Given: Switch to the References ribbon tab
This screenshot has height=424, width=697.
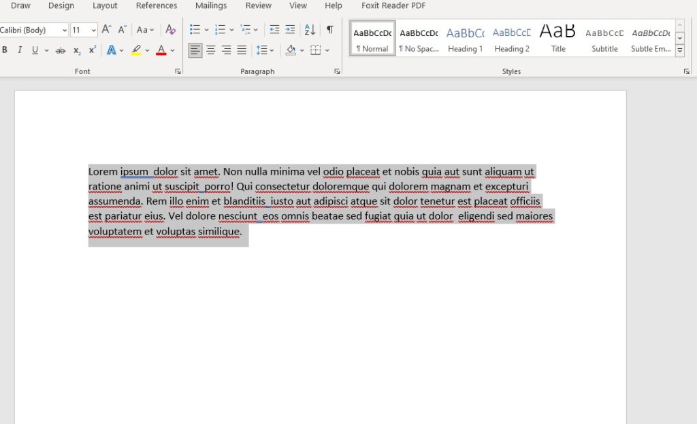Looking at the screenshot, I should [x=157, y=5].
